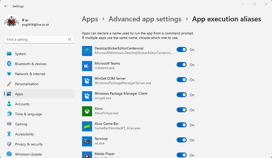272x158 pixels.
Task: Click the back arrow button
Action: [x=6, y=6]
